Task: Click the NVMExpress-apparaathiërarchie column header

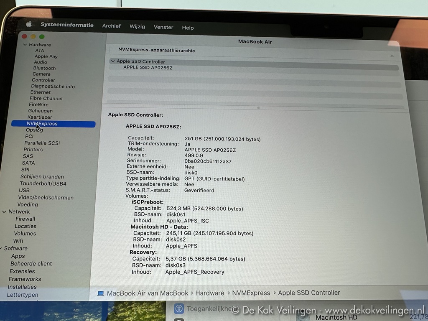Action: (x=156, y=51)
